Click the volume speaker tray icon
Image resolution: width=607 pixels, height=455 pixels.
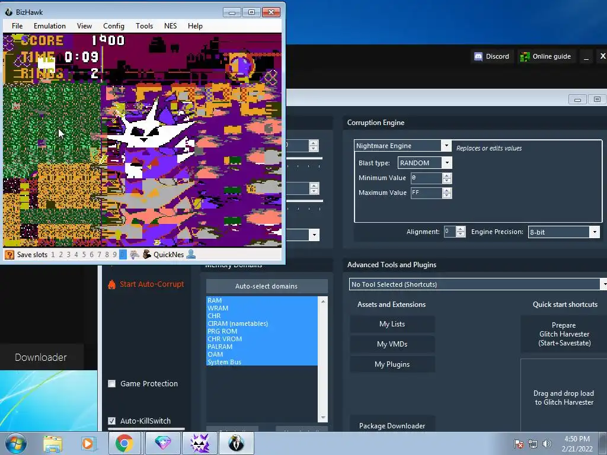pos(547,444)
